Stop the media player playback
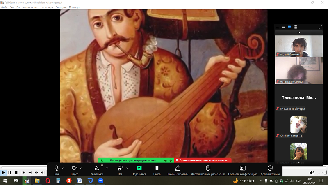This screenshot has height=185, width=328. (16, 173)
